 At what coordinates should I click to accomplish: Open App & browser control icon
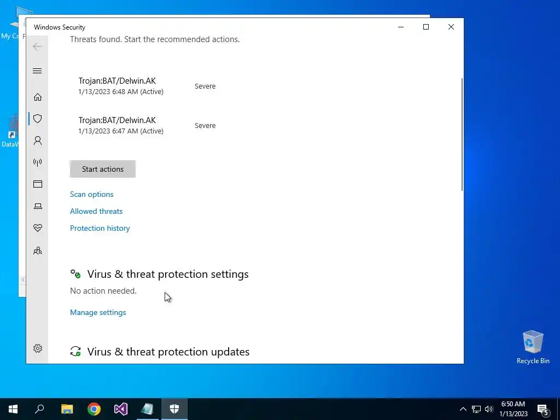(38, 184)
